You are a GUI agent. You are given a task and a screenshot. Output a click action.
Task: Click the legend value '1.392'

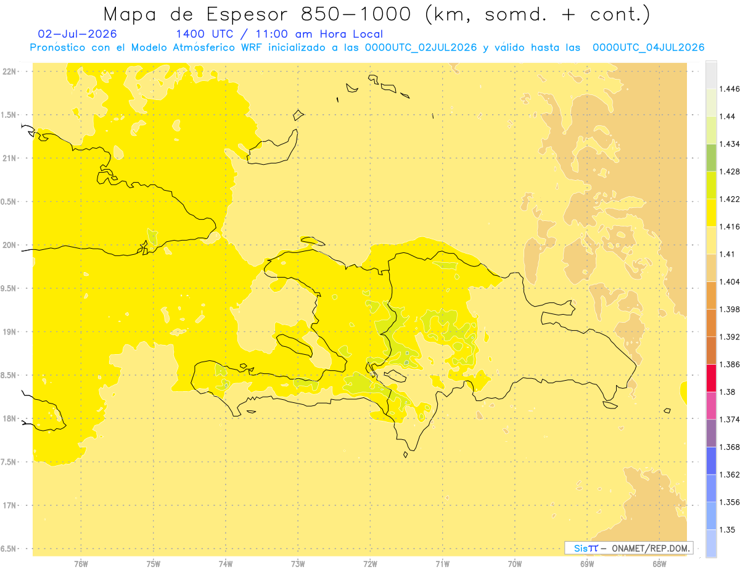coord(729,337)
